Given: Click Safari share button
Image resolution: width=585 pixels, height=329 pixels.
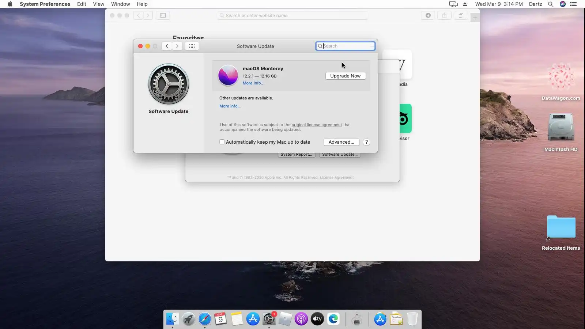Looking at the screenshot, I should pyautogui.click(x=445, y=15).
